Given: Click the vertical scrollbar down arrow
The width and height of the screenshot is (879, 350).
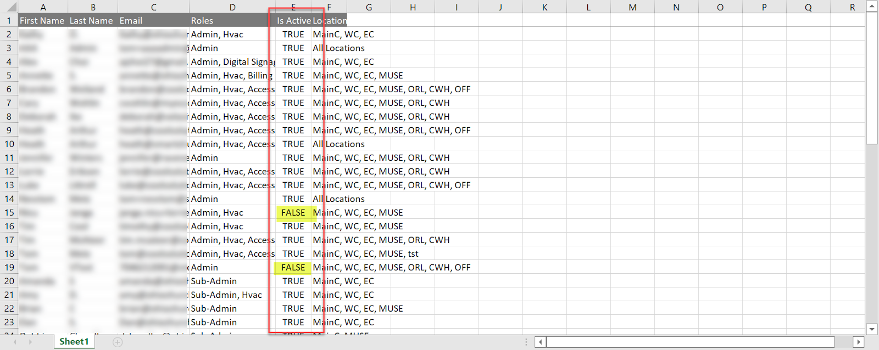Looking at the screenshot, I should point(872,329).
